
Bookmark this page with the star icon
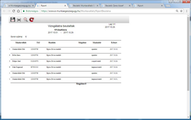pyautogui.click(x=181, y=11)
